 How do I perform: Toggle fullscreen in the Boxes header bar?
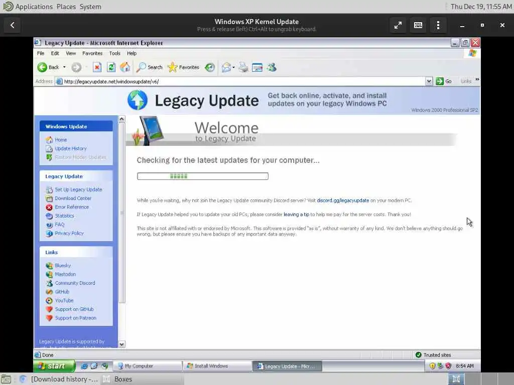[398, 25]
